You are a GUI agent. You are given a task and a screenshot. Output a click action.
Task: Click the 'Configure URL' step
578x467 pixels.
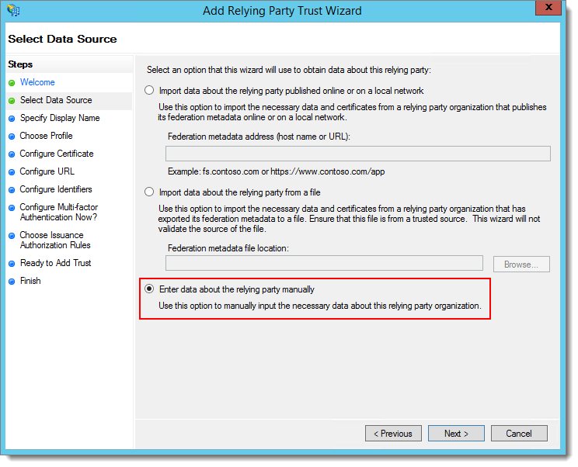pos(47,171)
